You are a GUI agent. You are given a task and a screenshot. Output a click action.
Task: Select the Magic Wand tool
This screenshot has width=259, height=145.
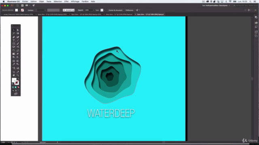click(x=14, y=33)
